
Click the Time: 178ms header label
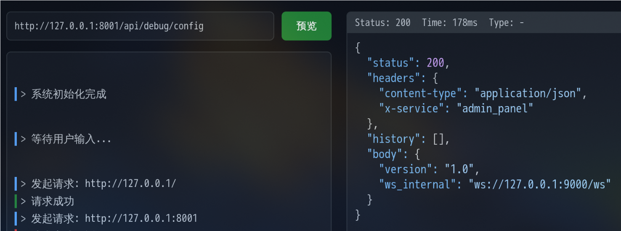(450, 23)
